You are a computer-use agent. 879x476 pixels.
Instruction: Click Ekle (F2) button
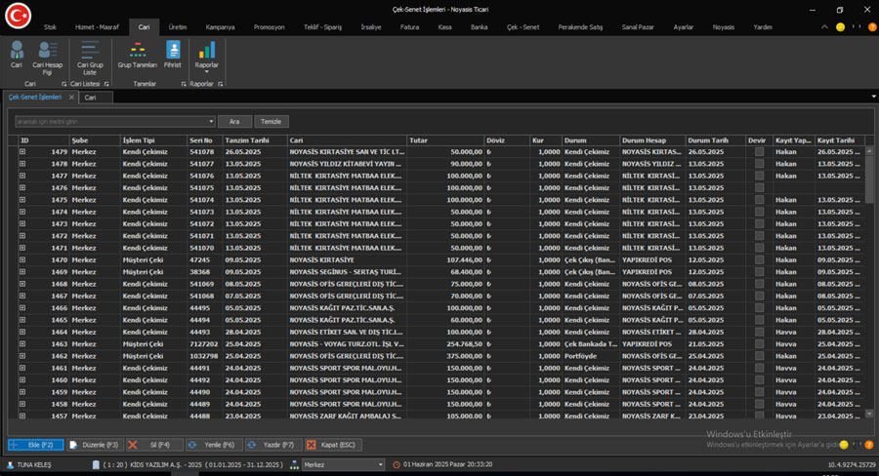tap(36, 445)
